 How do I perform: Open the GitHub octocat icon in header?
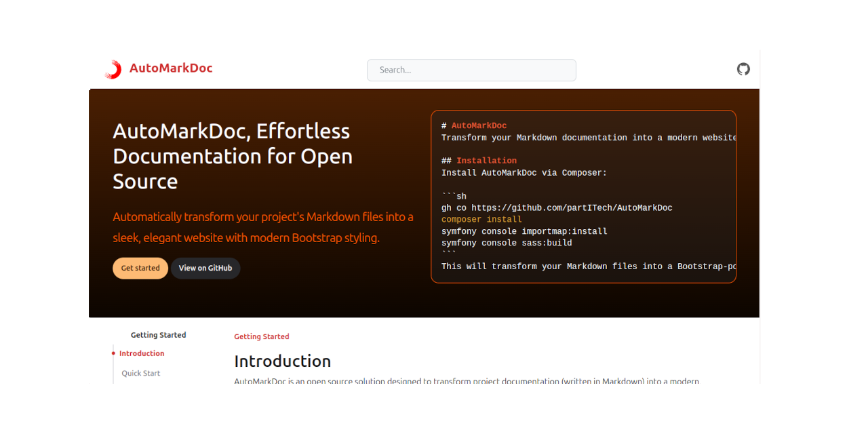click(743, 69)
